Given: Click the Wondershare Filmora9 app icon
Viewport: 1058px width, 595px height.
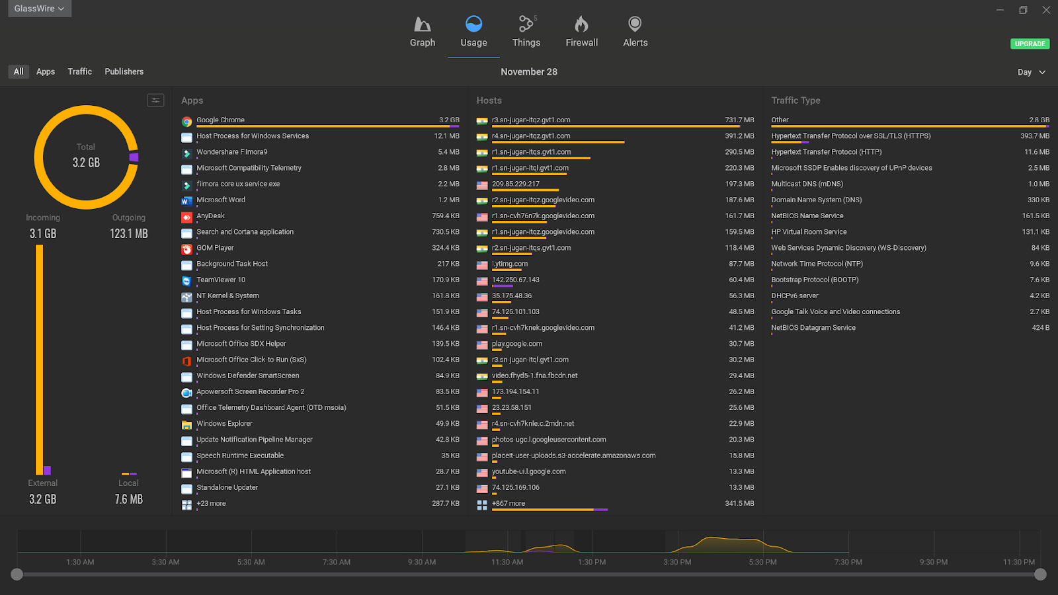Looking at the screenshot, I should 186,153.
